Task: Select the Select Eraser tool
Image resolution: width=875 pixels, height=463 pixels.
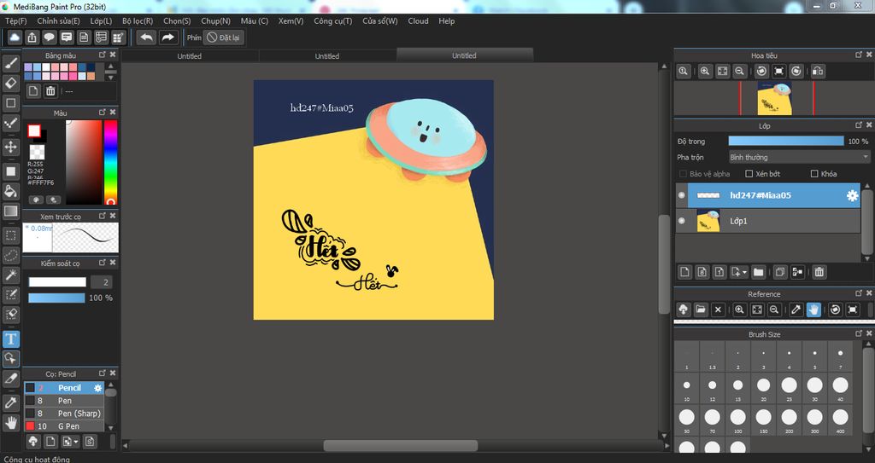Action: point(10,315)
